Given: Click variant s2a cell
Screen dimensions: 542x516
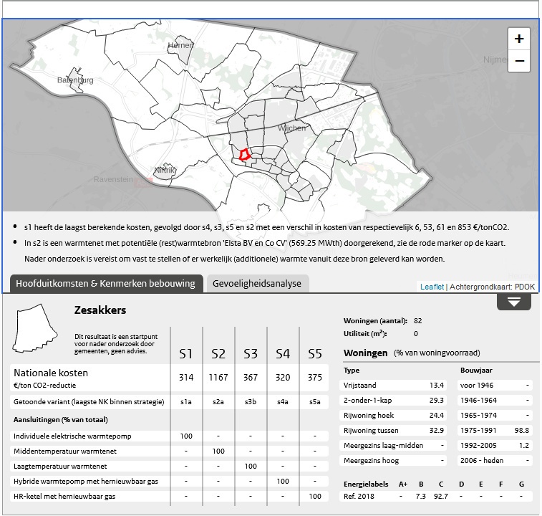Looking at the screenshot, I should tap(218, 402).
